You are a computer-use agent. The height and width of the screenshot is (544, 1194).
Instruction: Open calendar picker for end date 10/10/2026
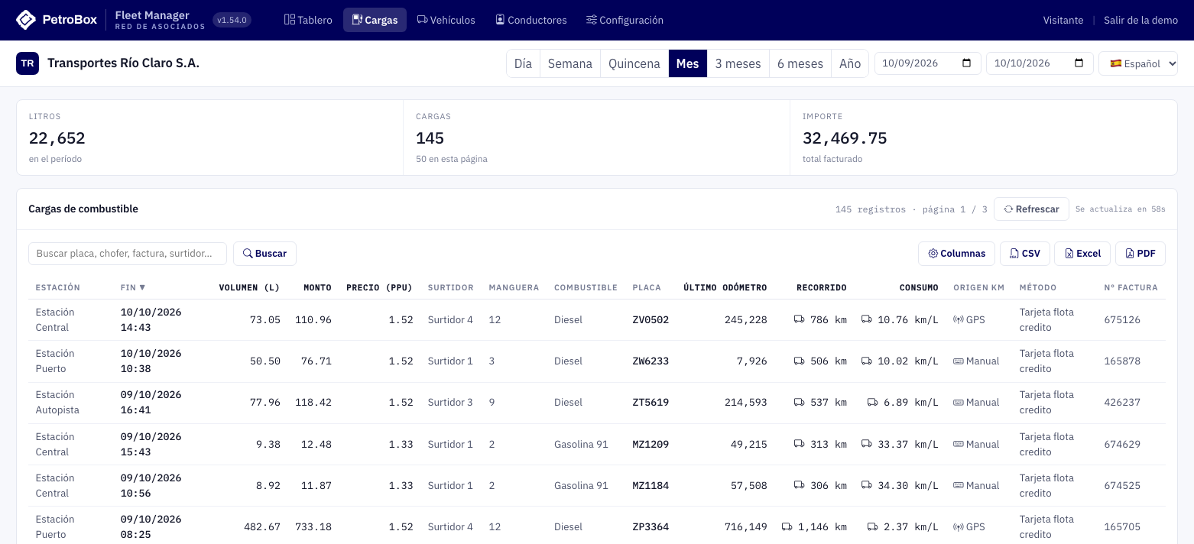1079,63
